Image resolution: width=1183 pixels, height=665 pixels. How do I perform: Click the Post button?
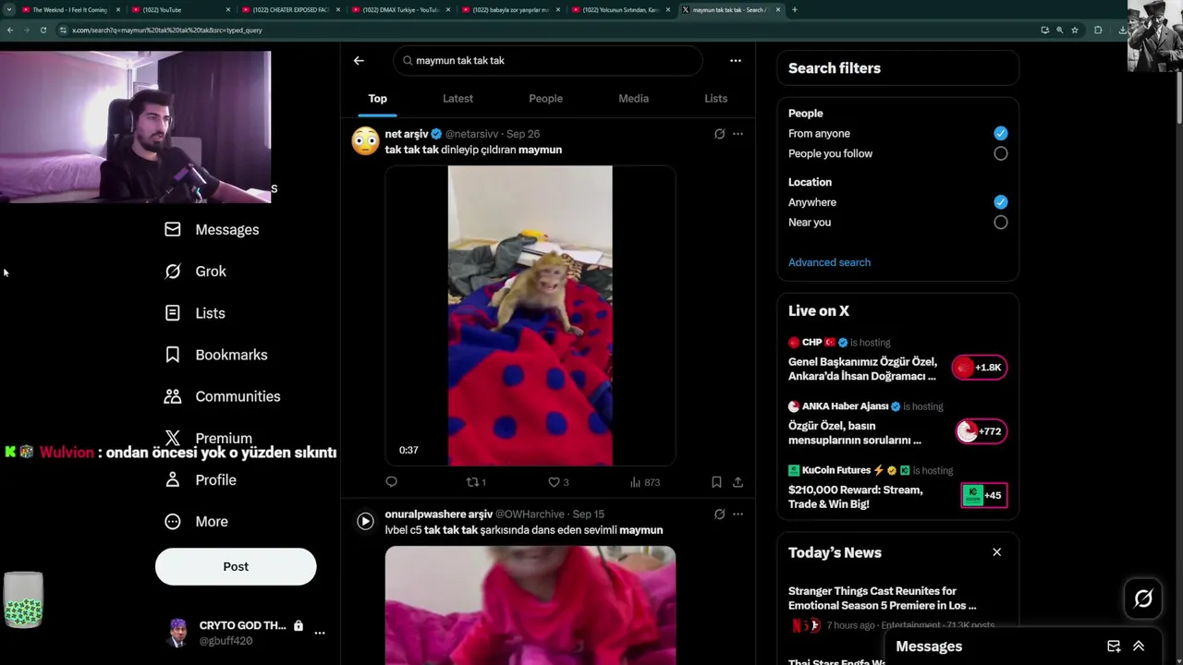pyautogui.click(x=236, y=566)
